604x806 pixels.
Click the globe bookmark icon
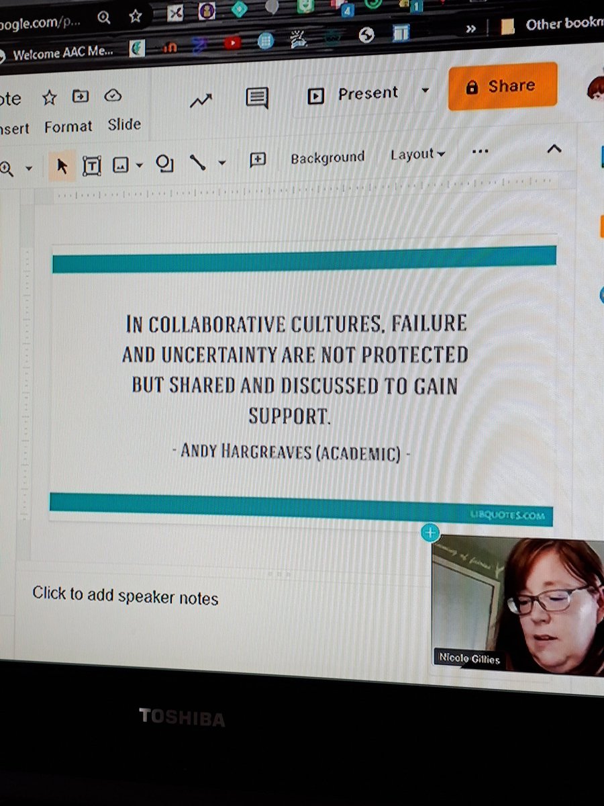366,36
